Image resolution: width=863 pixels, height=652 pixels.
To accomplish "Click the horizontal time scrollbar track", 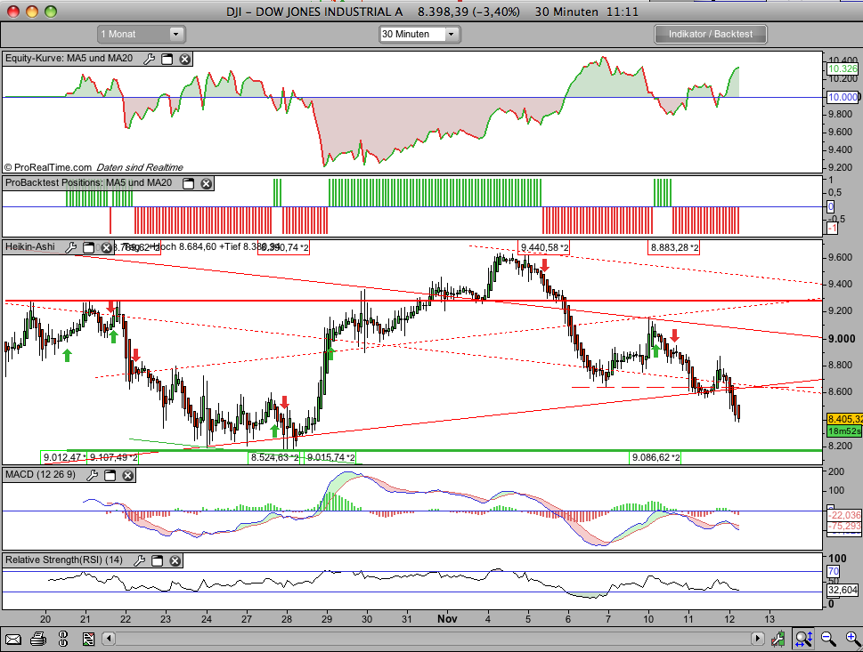I will [434, 639].
